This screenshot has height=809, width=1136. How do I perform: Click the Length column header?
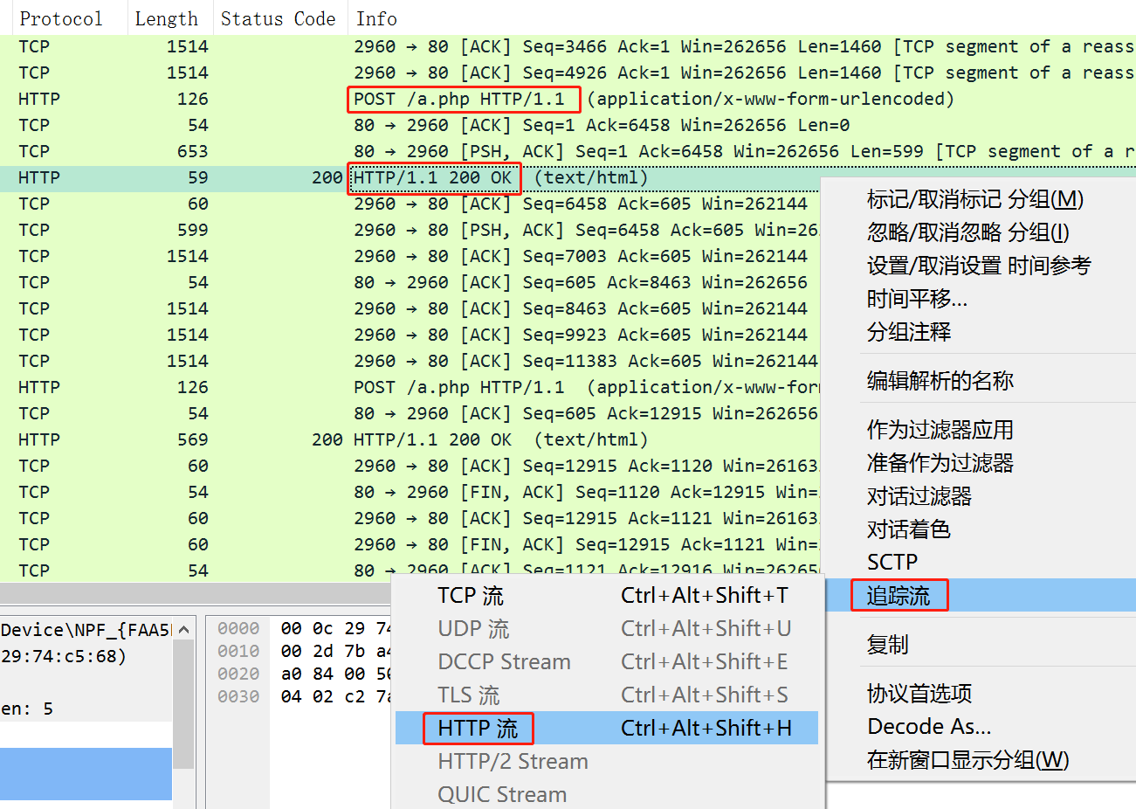tap(166, 18)
